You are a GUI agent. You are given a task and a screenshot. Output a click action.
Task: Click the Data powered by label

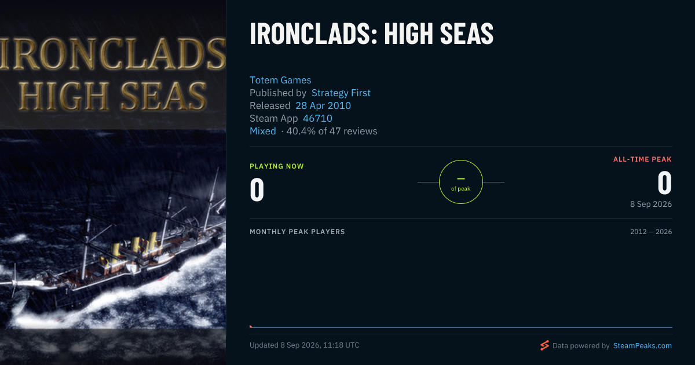tap(581, 345)
